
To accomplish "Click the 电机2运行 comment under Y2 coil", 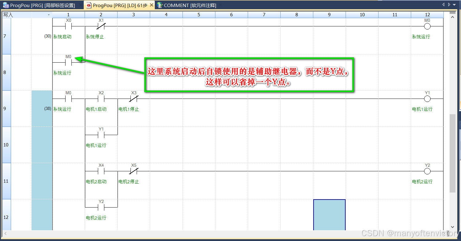I will pyautogui.click(x=422, y=182).
